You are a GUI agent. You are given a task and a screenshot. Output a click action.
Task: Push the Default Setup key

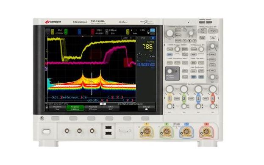tap(203, 37)
